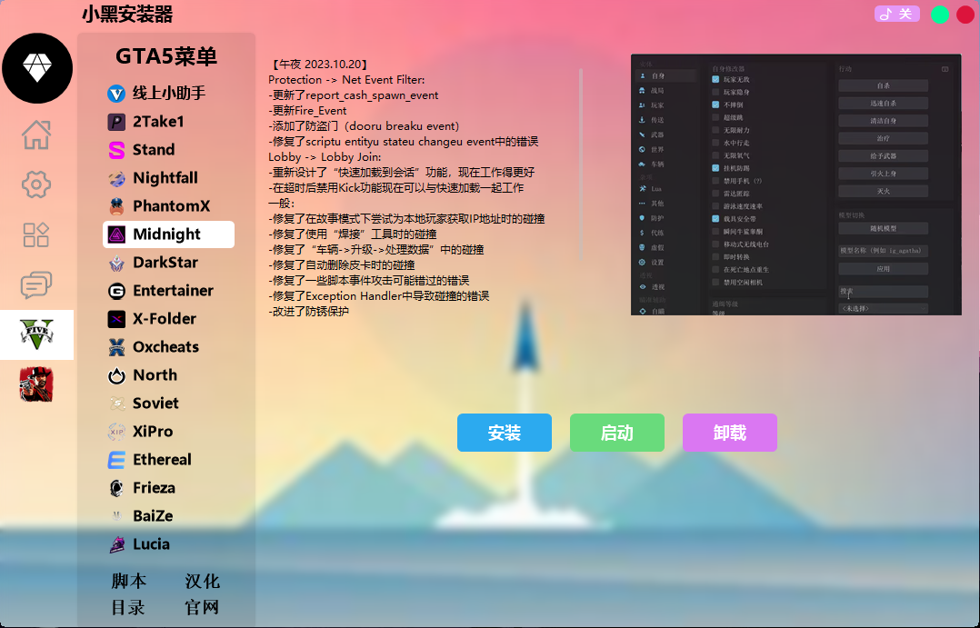Viewport: 980px width, 628px height.
Task: Click the 2Take1 purple P icon
Action: (116, 122)
